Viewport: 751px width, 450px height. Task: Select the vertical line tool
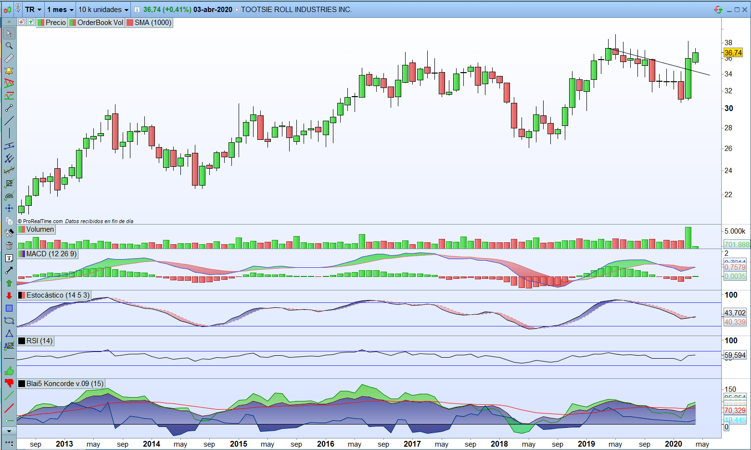pos(9,133)
